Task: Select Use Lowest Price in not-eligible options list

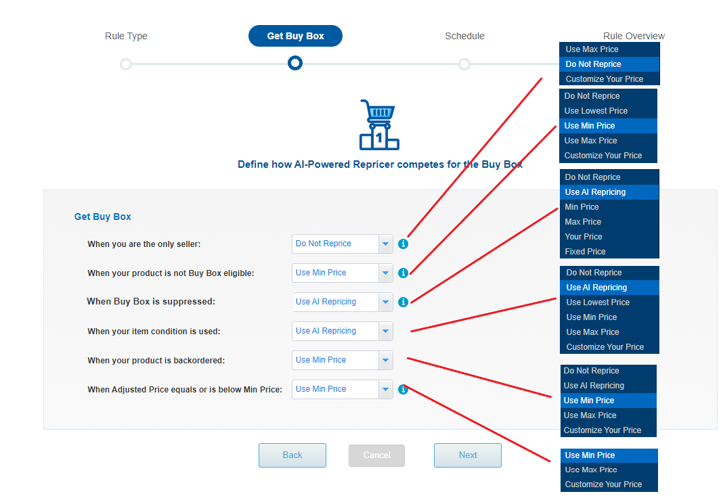Action: tap(608, 111)
